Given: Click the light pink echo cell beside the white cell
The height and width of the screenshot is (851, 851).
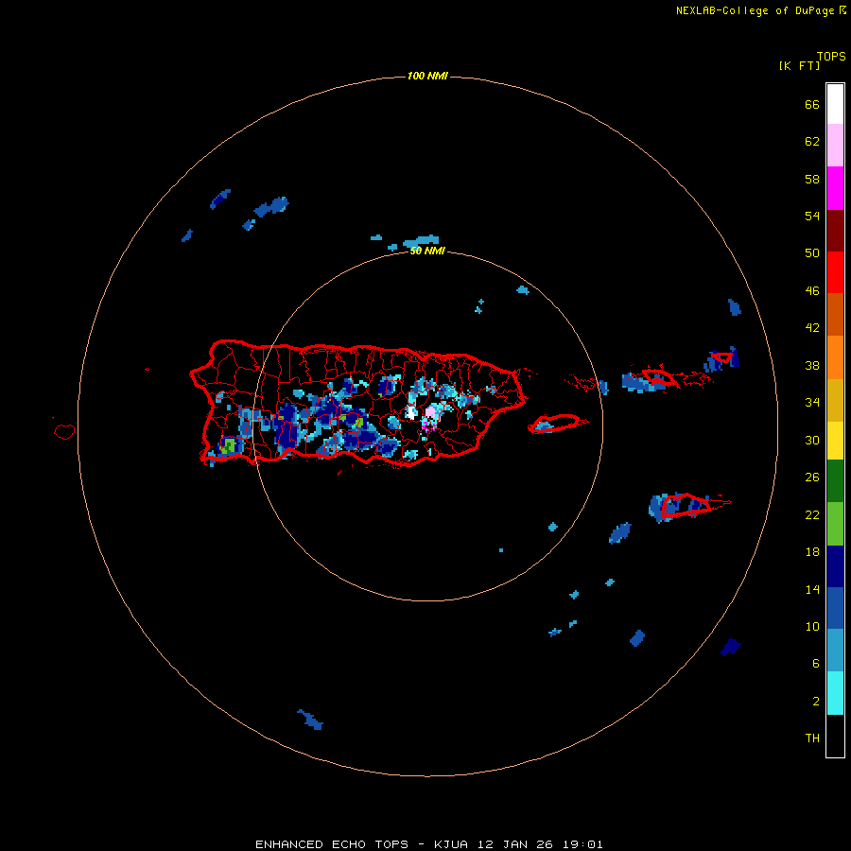Looking at the screenshot, I should pyautogui.click(x=430, y=412).
